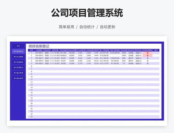Click the 剩余开票金额 column header
The height and width of the screenshot is (133, 174).
click(115, 50)
